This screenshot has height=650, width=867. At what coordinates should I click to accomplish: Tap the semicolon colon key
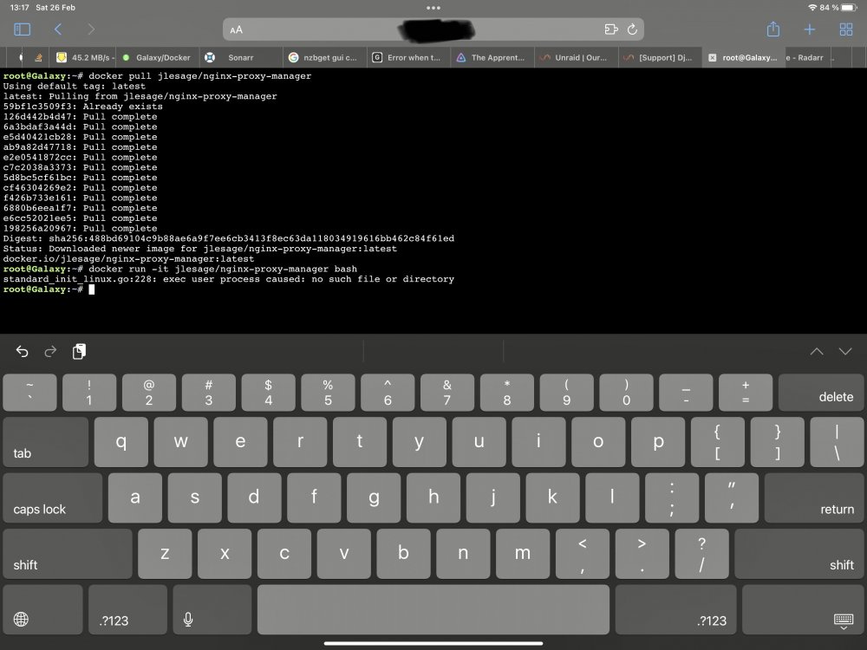tap(672, 497)
